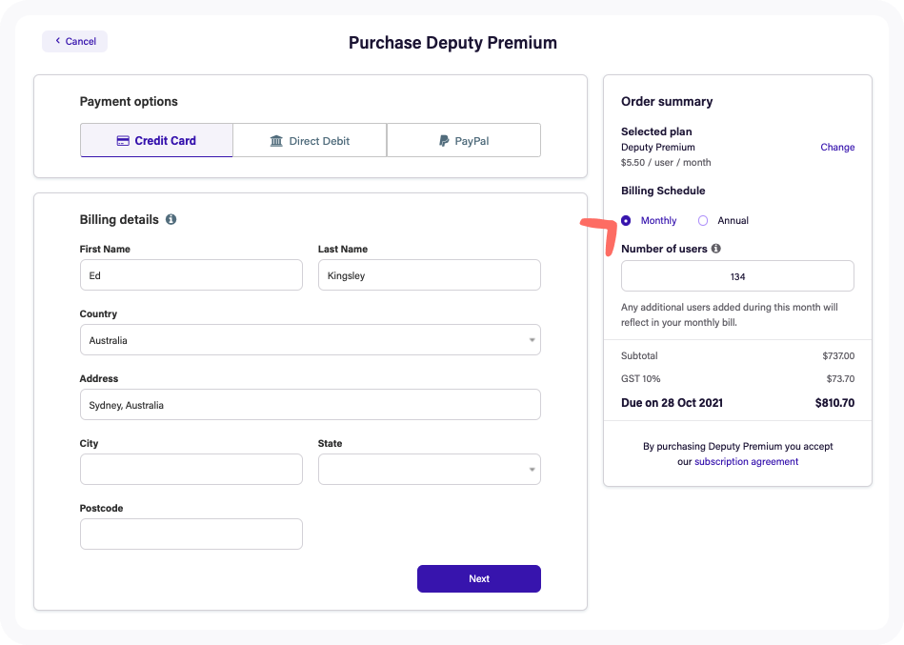Switch to the PayPal payment tab

click(464, 140)
